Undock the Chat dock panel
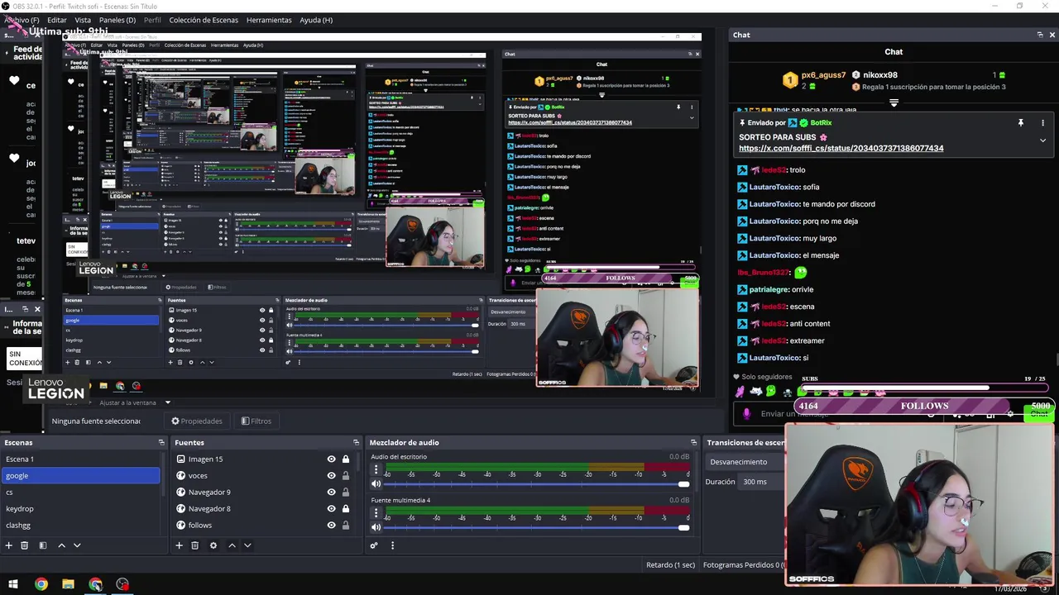This screenshot has height=595, width=1059. click(x=1040, y=35)
